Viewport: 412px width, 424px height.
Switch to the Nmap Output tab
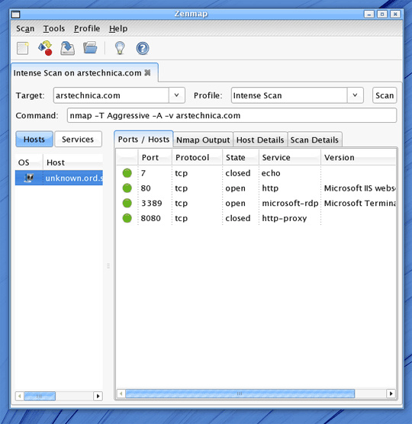tap(203, 140)
